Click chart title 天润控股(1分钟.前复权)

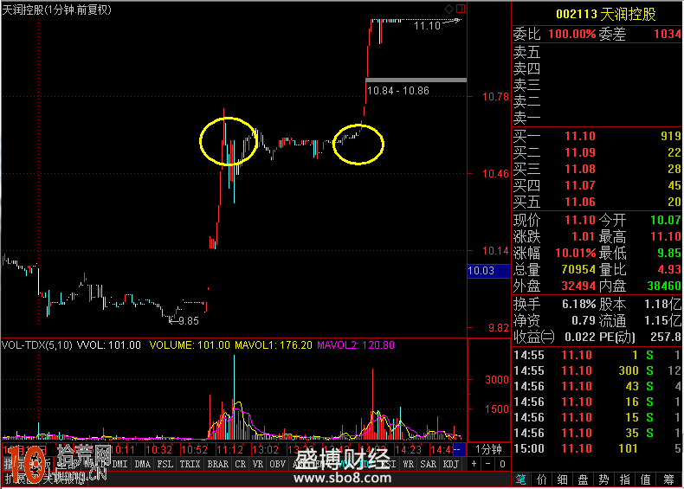[x=56, y=10]
